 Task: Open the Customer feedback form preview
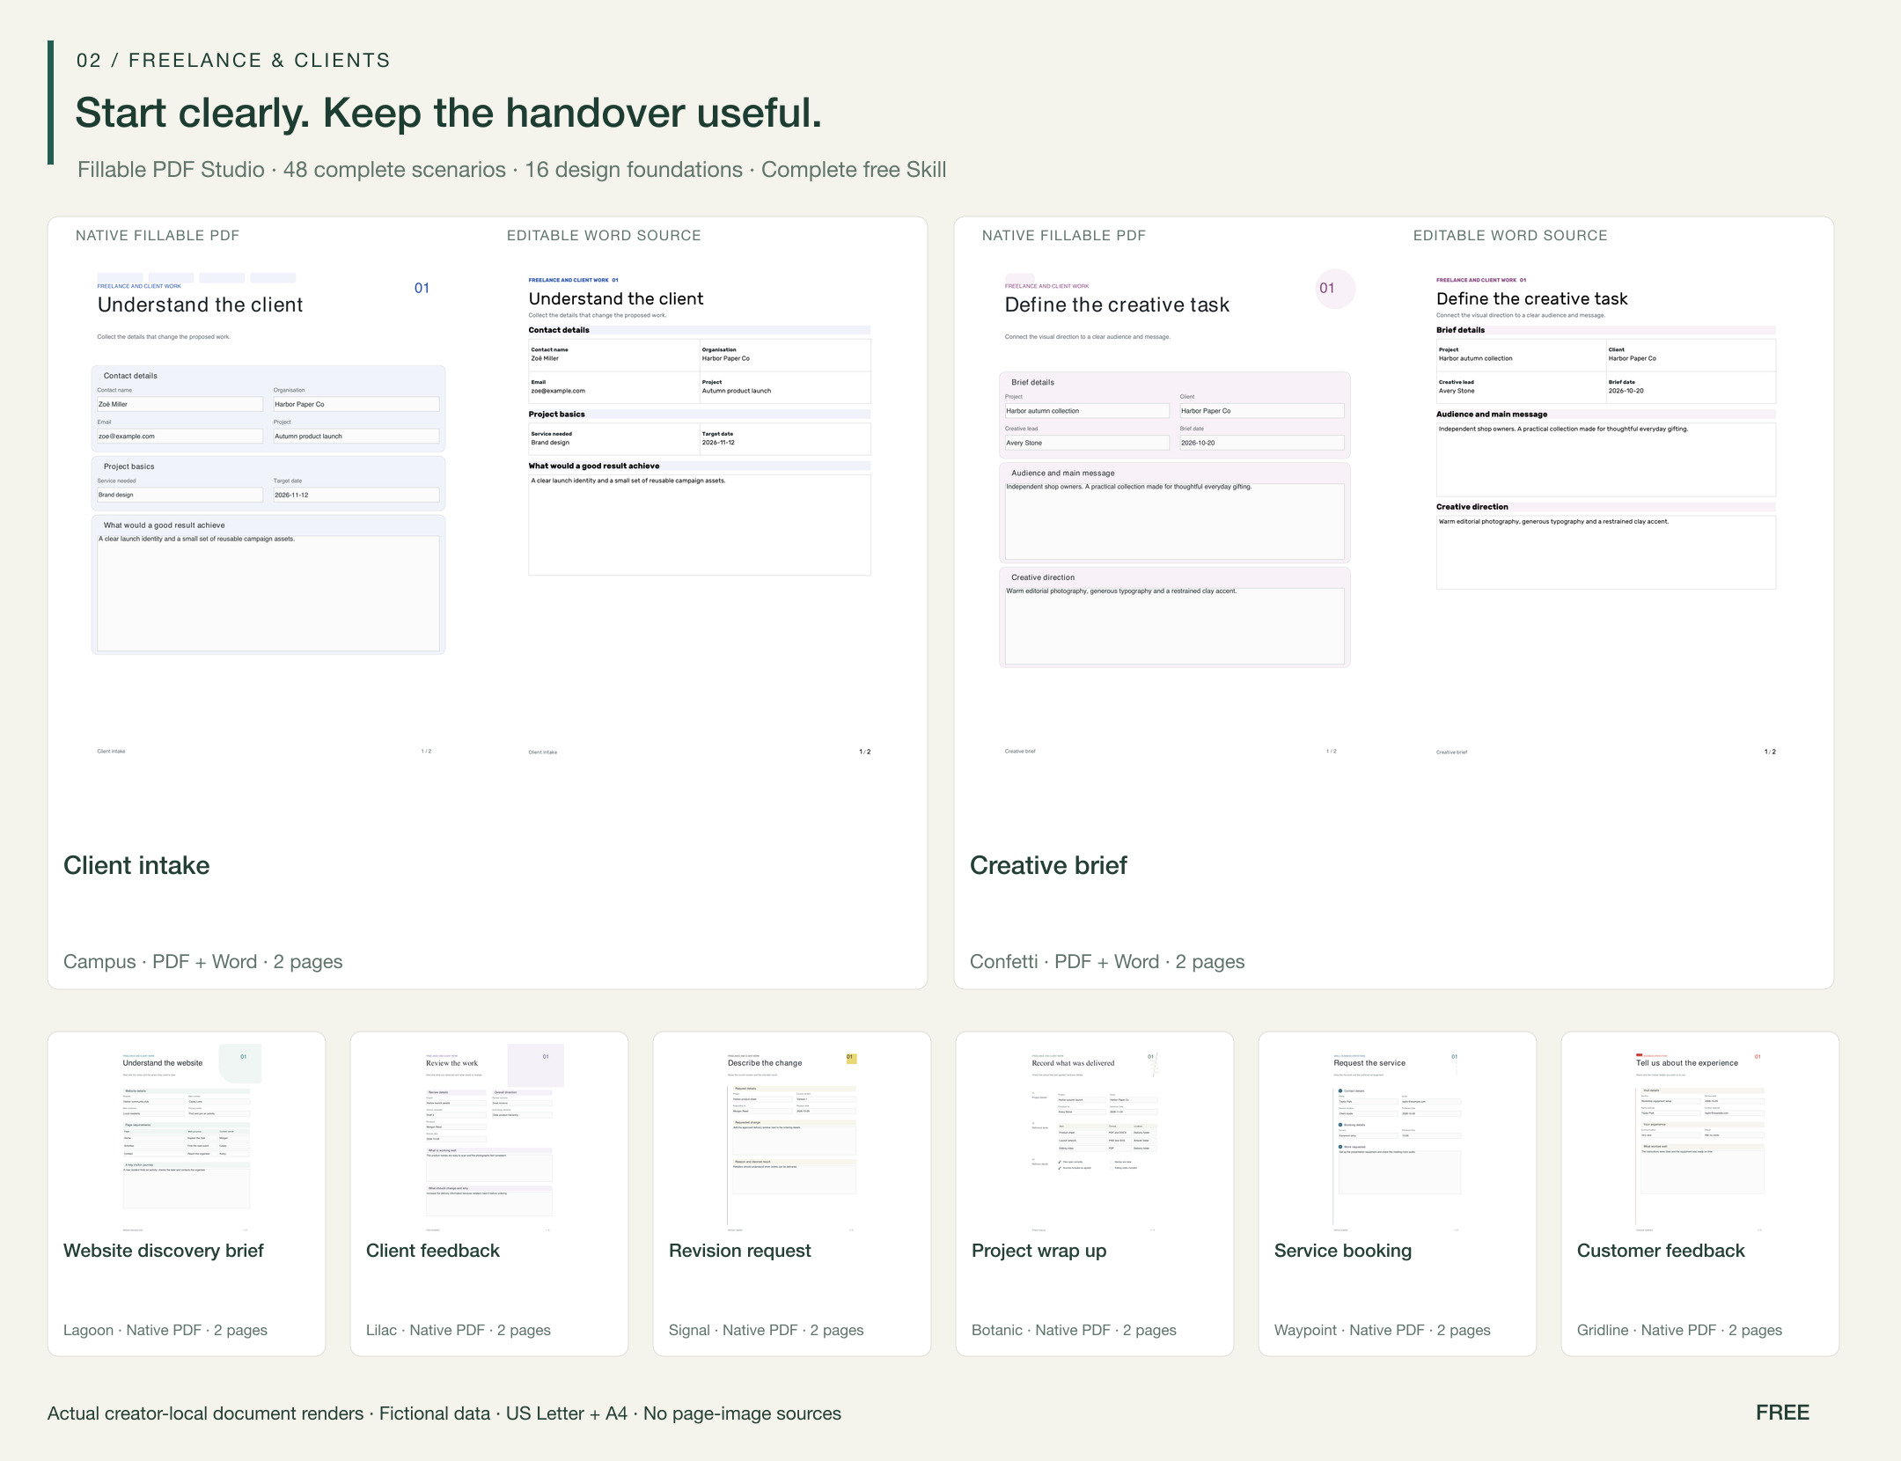click(x=1700, y=1137)
